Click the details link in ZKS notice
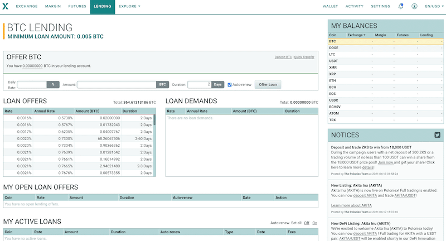The image size is (446, 241). point(367,167)
